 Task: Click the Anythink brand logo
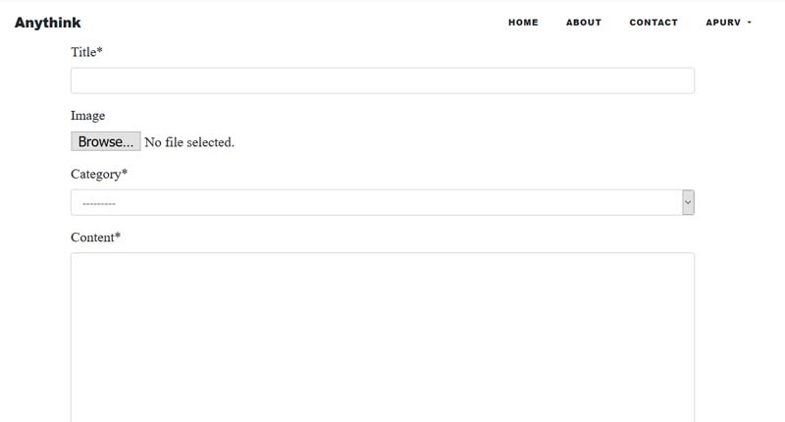(47, 23)
